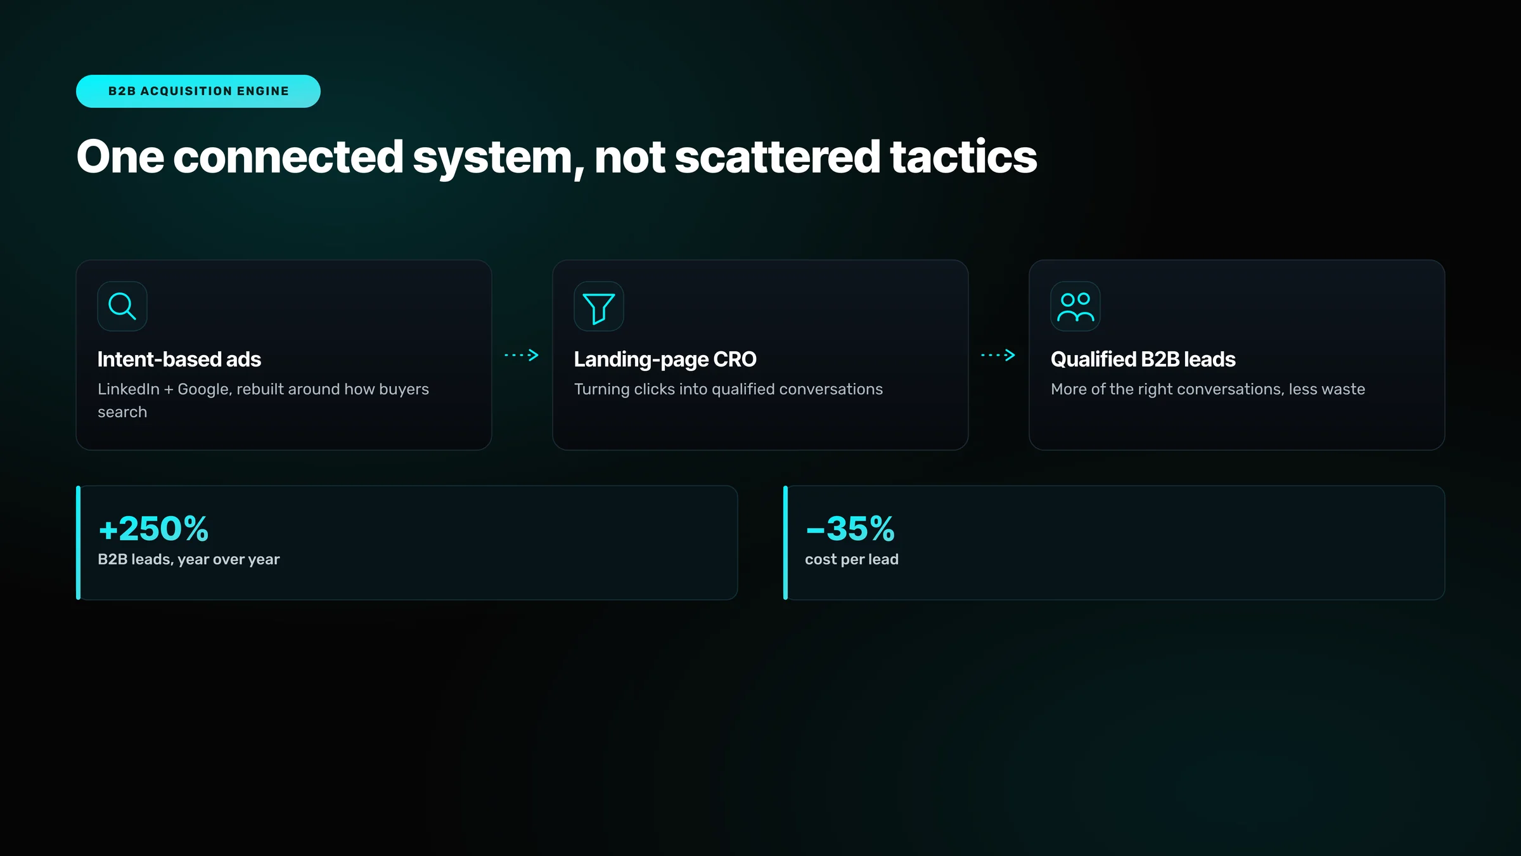Click the +250% statistic value

[x=153, y=529]
